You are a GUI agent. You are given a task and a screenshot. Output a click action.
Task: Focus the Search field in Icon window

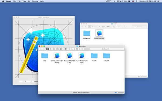139,27
